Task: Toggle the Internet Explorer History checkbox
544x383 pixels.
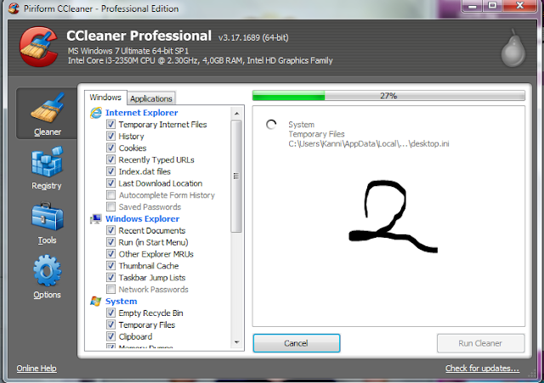Action: coord(110,136)
